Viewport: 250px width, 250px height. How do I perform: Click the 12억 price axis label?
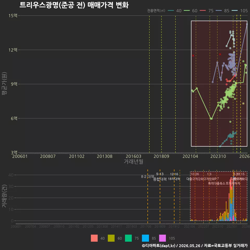13,50
